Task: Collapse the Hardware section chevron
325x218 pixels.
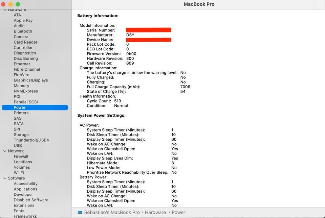Action: [x=4, y=10]
